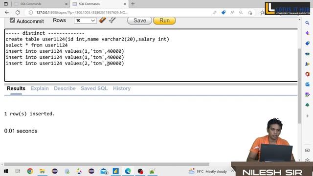Add an app to Edge sidebar

pos(307,116)
